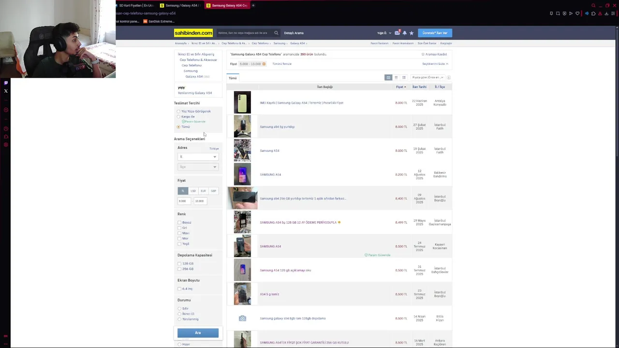This screenshot has height=348, width=619.
Task: Tick the Beyaz color checkbox
Action: (179, 222)
